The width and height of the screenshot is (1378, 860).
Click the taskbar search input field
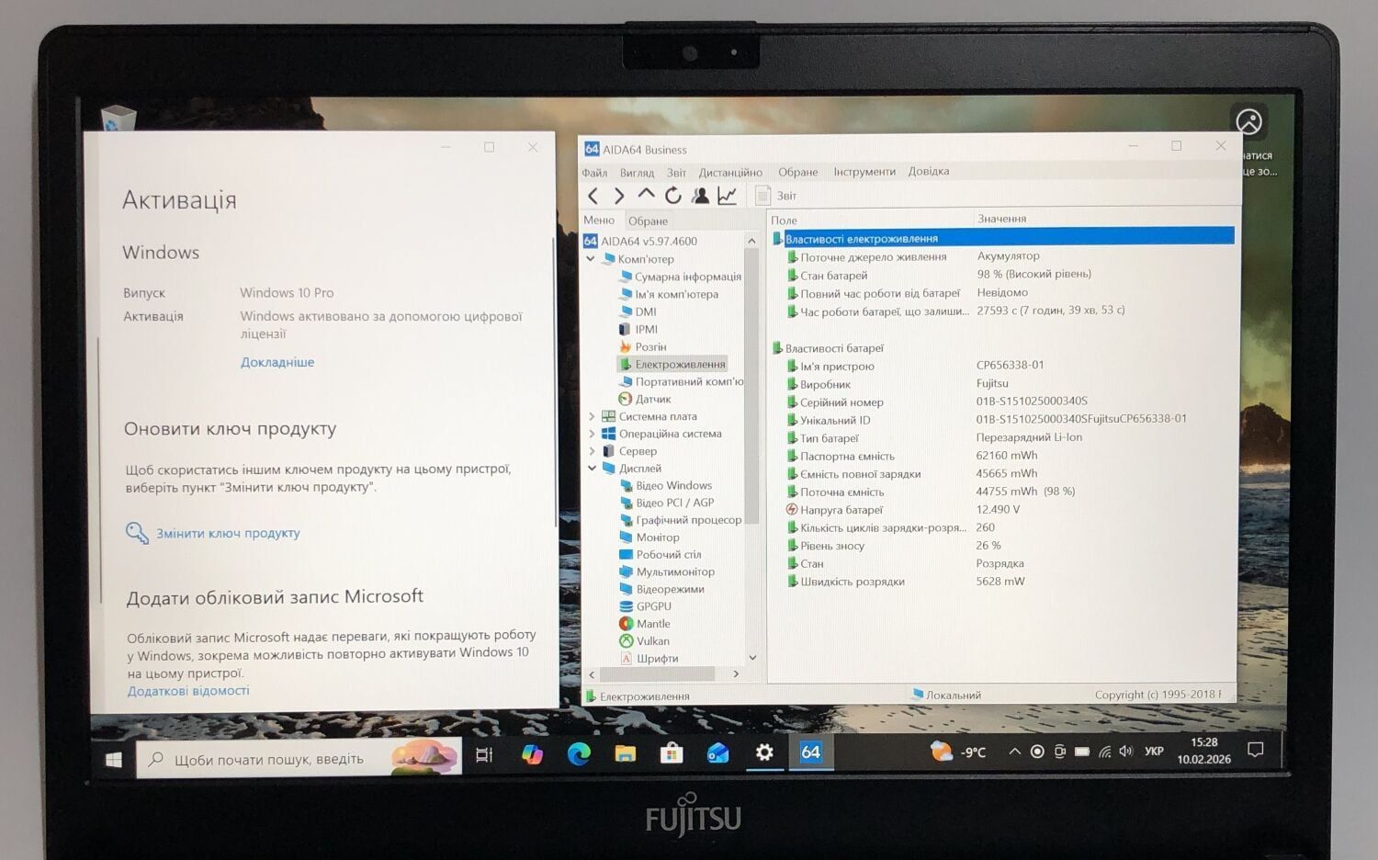pos(268,759)
